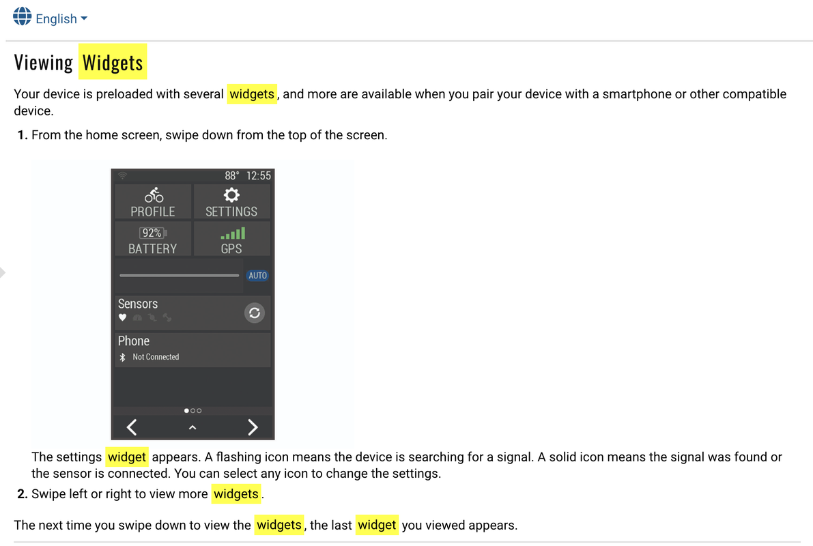Click highlighted 'widgets' in the intro sentence

click(x=252, y=94)
